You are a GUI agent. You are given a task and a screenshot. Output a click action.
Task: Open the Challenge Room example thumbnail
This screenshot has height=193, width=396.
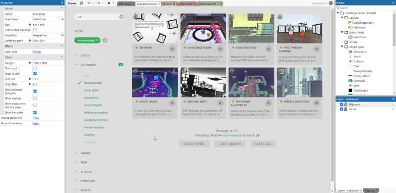pyautogui.click(x=203, y=28)
